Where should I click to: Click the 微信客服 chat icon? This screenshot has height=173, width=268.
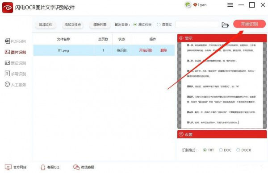coord(76,167)
